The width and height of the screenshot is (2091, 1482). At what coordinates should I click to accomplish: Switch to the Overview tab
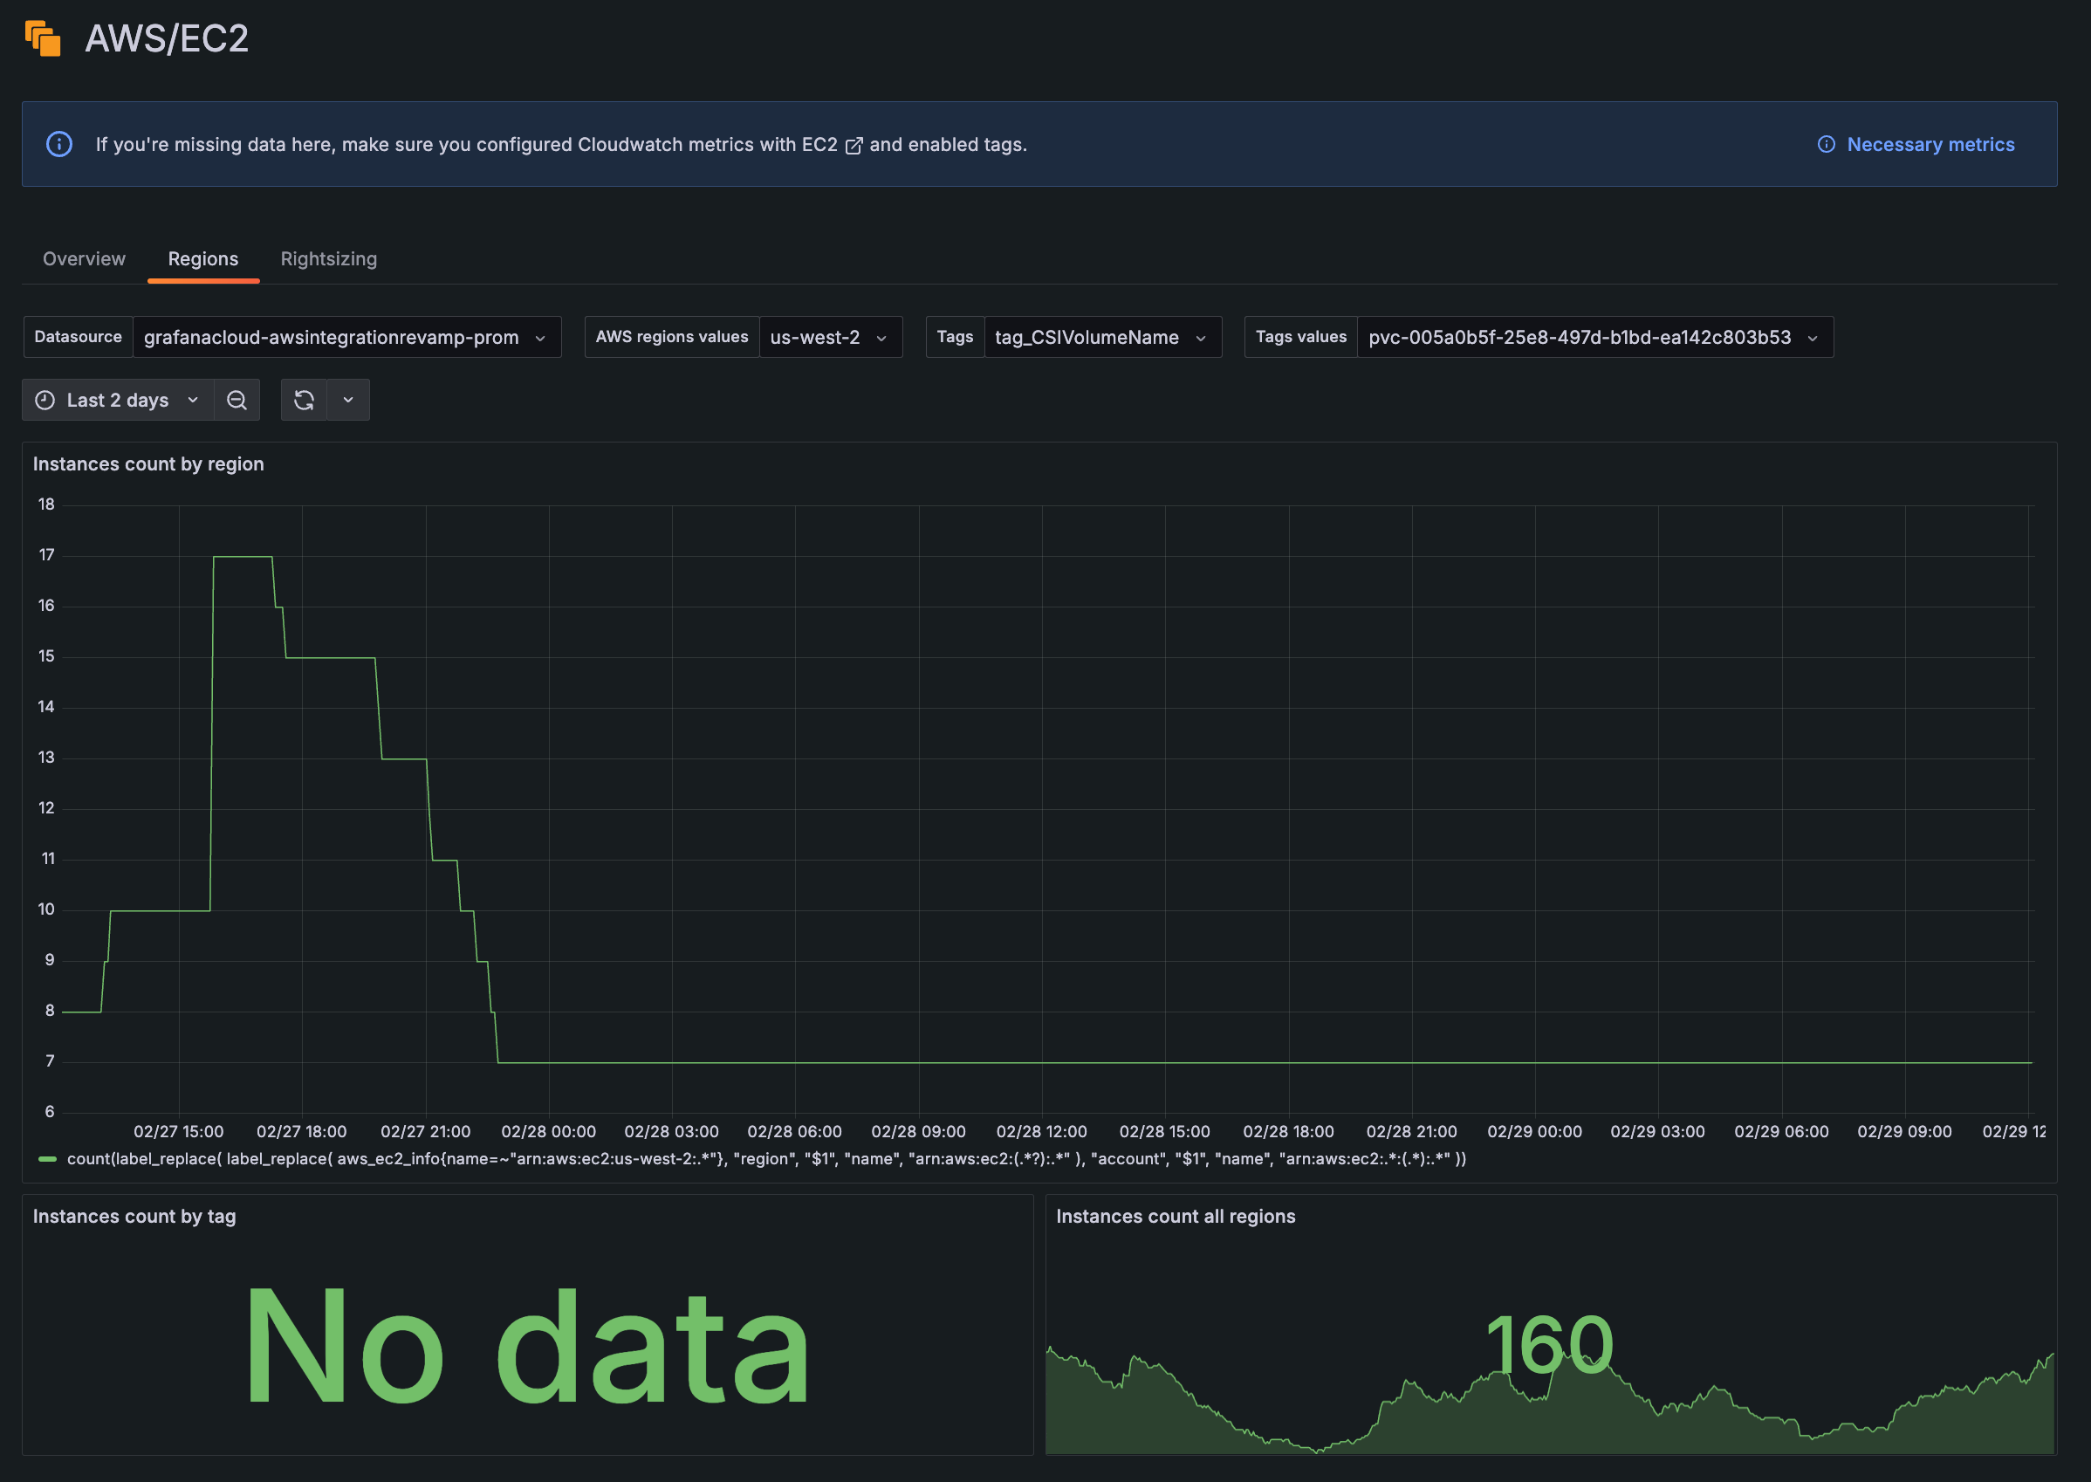coord(84,259)
